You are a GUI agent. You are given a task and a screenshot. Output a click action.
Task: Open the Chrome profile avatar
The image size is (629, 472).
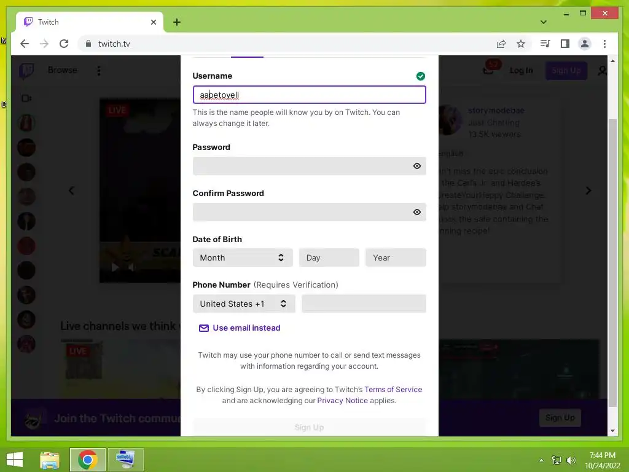(585, 44)
